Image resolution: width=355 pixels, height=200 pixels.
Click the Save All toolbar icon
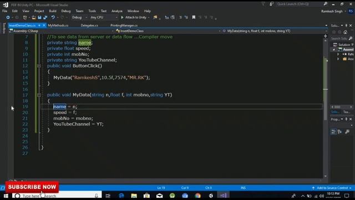pyautogui.click(x=45, y=17)
